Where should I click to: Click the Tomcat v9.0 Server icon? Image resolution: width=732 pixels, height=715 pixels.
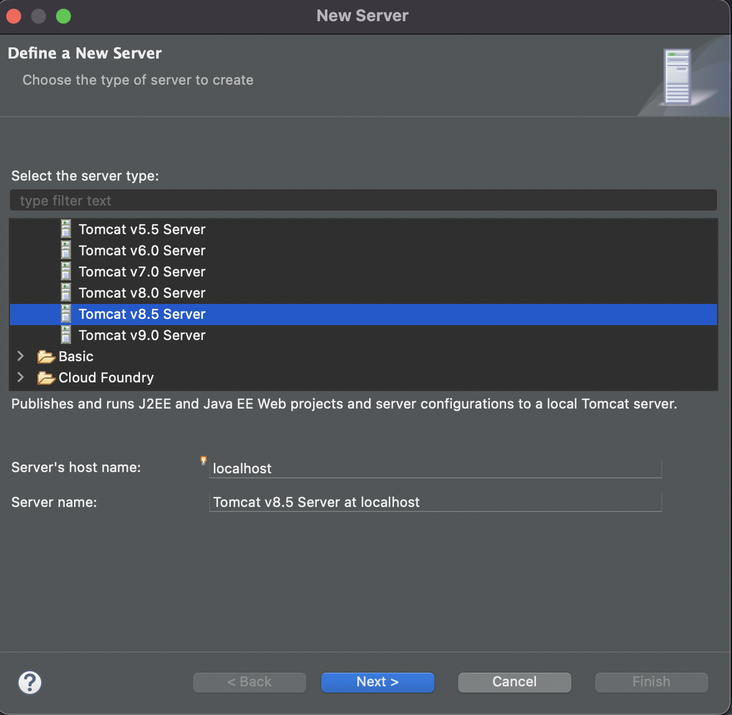tap(66, 335)
